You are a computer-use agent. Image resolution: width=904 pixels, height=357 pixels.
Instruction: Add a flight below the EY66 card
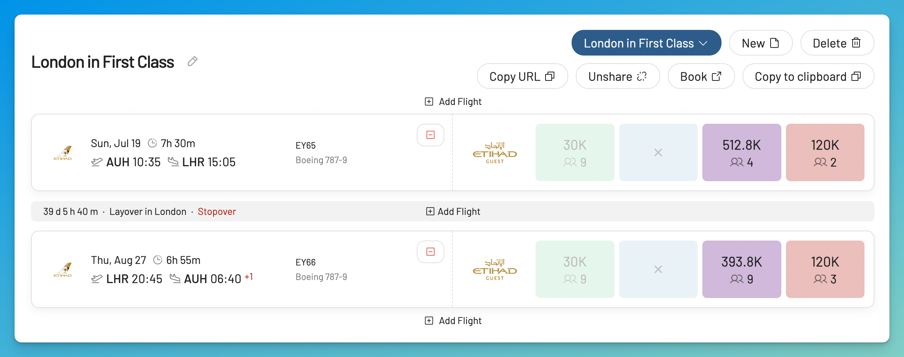tap(453, 321)
